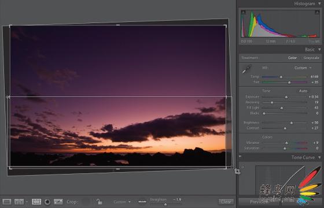Select the Before/After compare view icon
This screenshot has width=324, height=208.
(19, 202)
